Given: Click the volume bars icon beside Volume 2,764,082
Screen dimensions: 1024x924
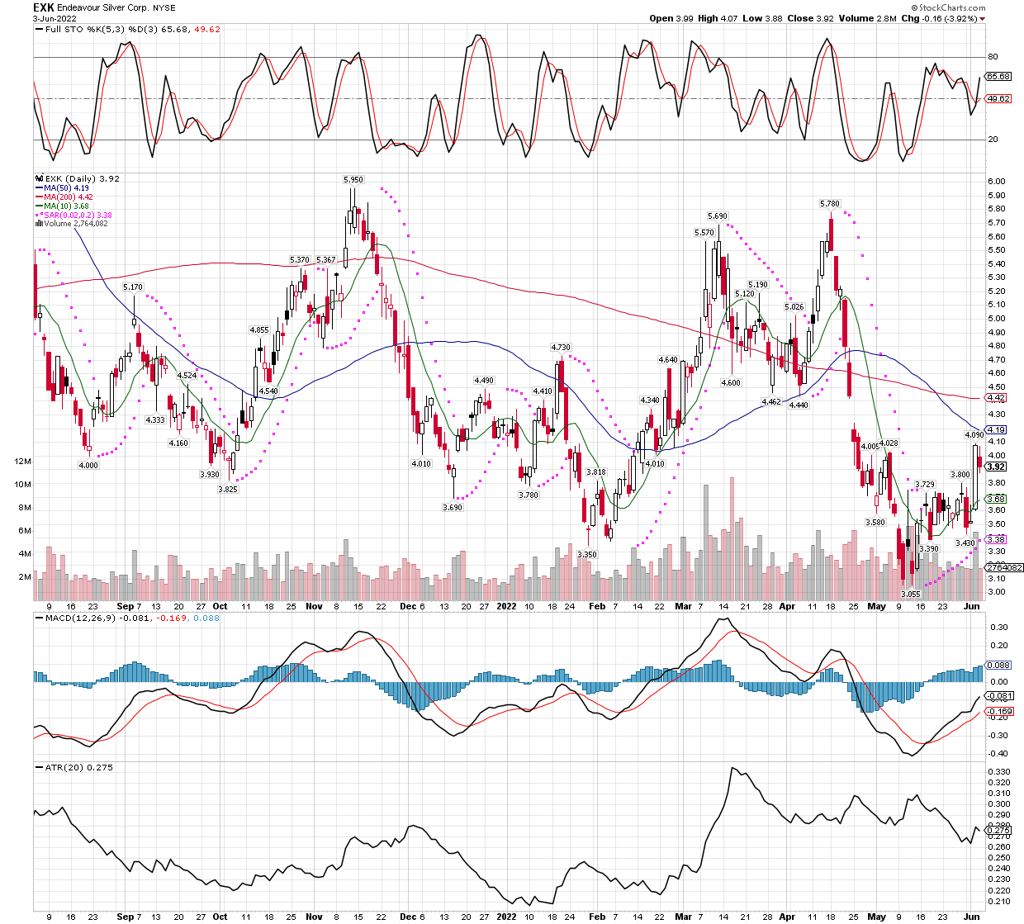Looking at the screenshot, I should [x=39, y=223].
